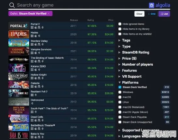
Task: Open the Stardew Valley game thumbnail
Action: [x=19, y=43]
